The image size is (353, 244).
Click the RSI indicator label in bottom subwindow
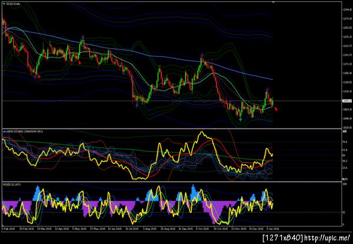pos(11,185)
